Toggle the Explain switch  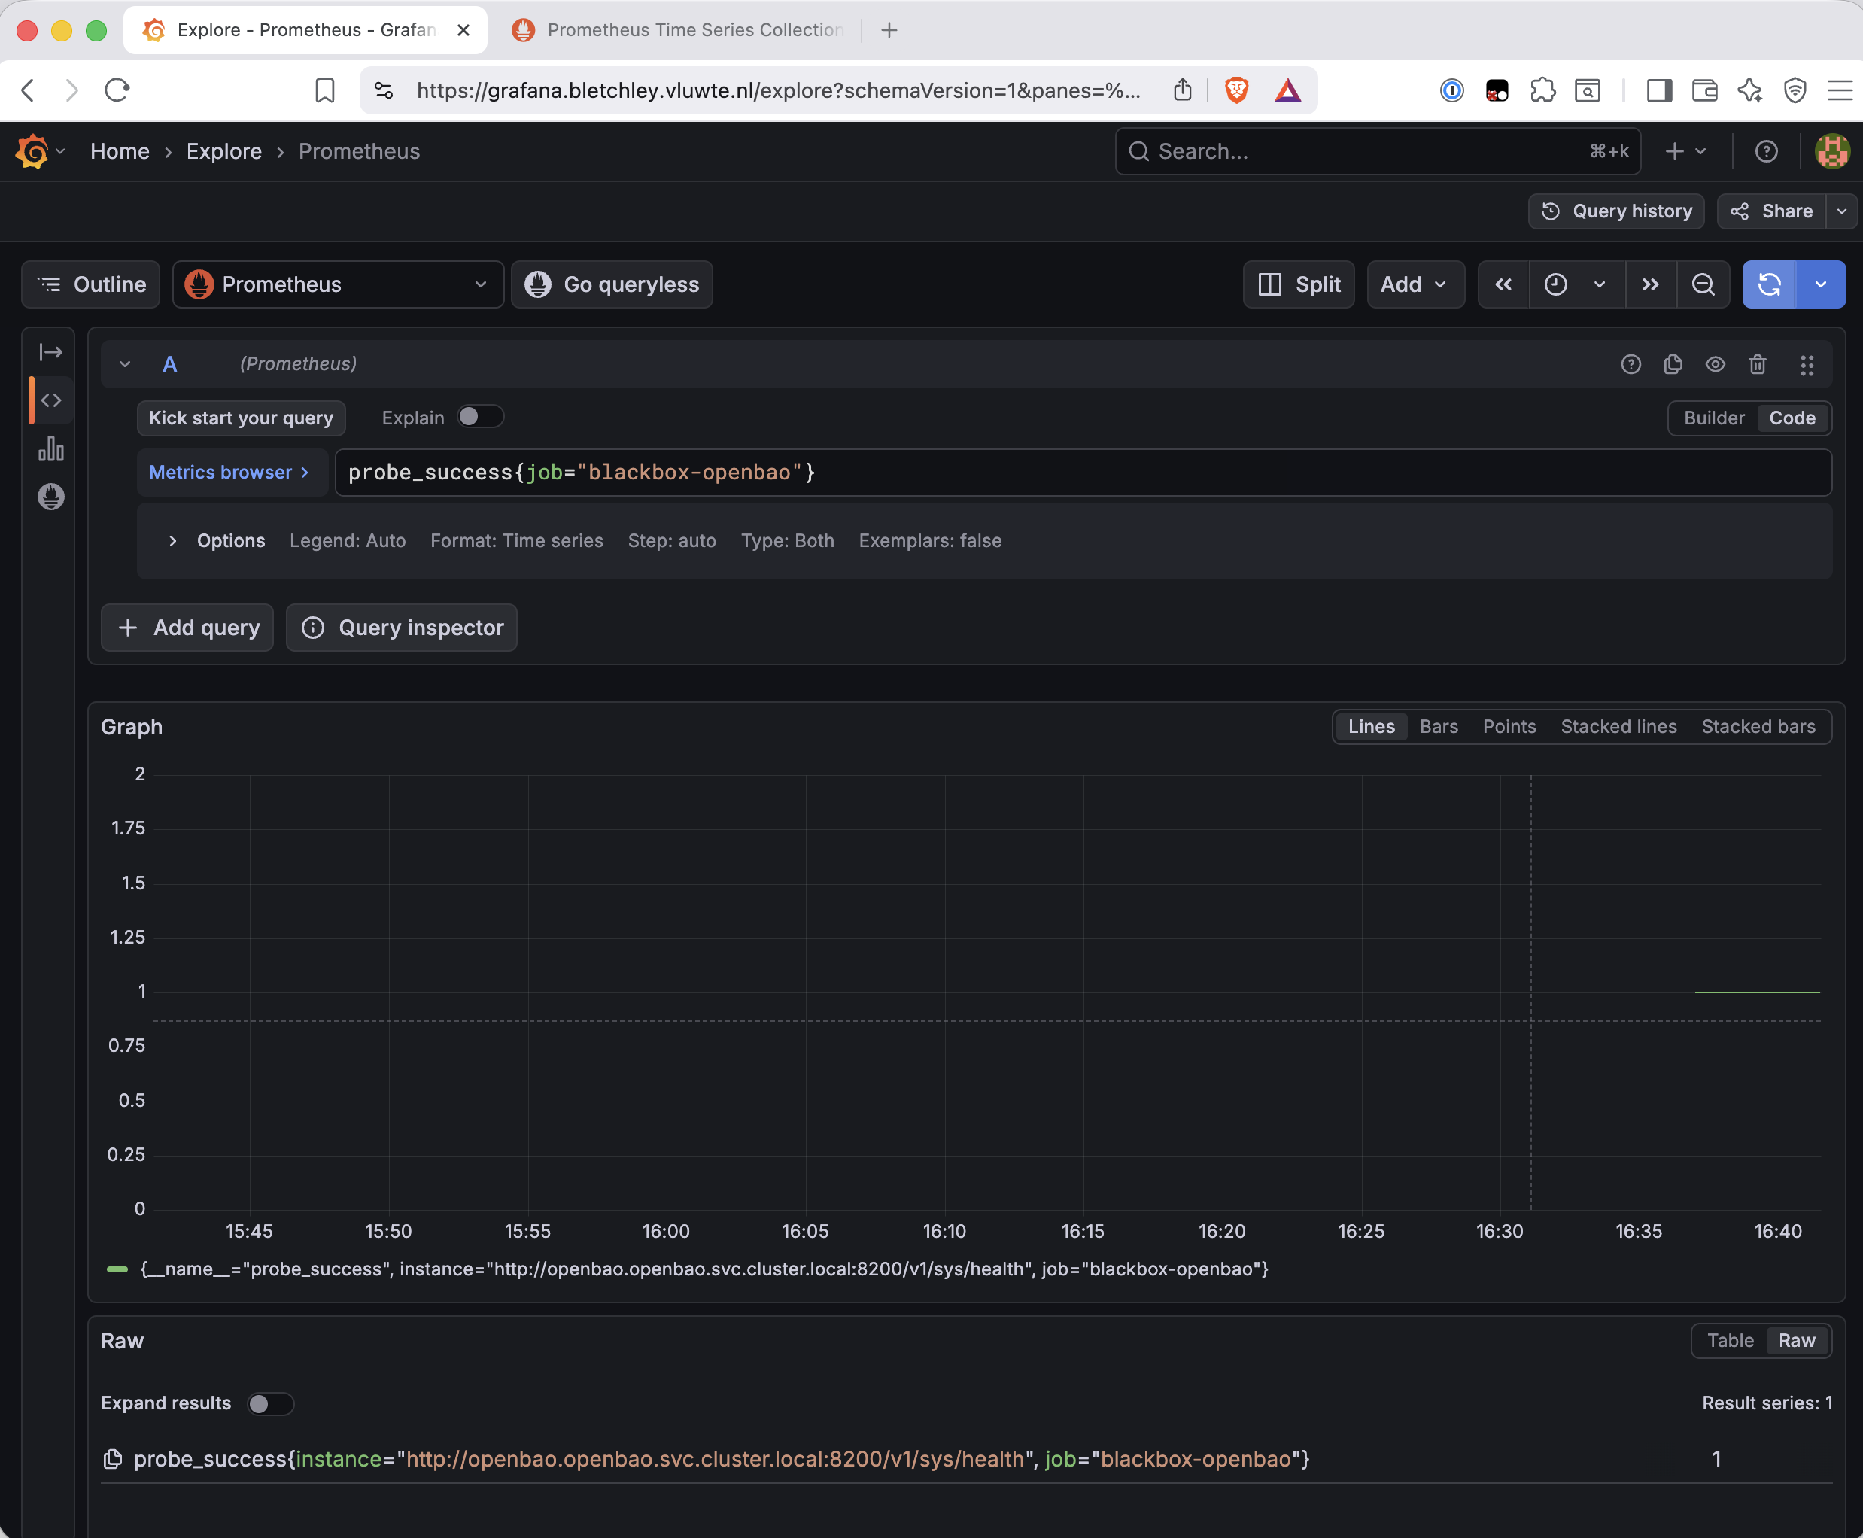point(480,418)
